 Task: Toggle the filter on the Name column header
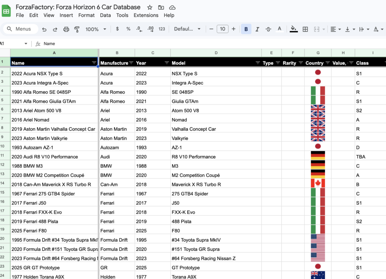(94, 63)
